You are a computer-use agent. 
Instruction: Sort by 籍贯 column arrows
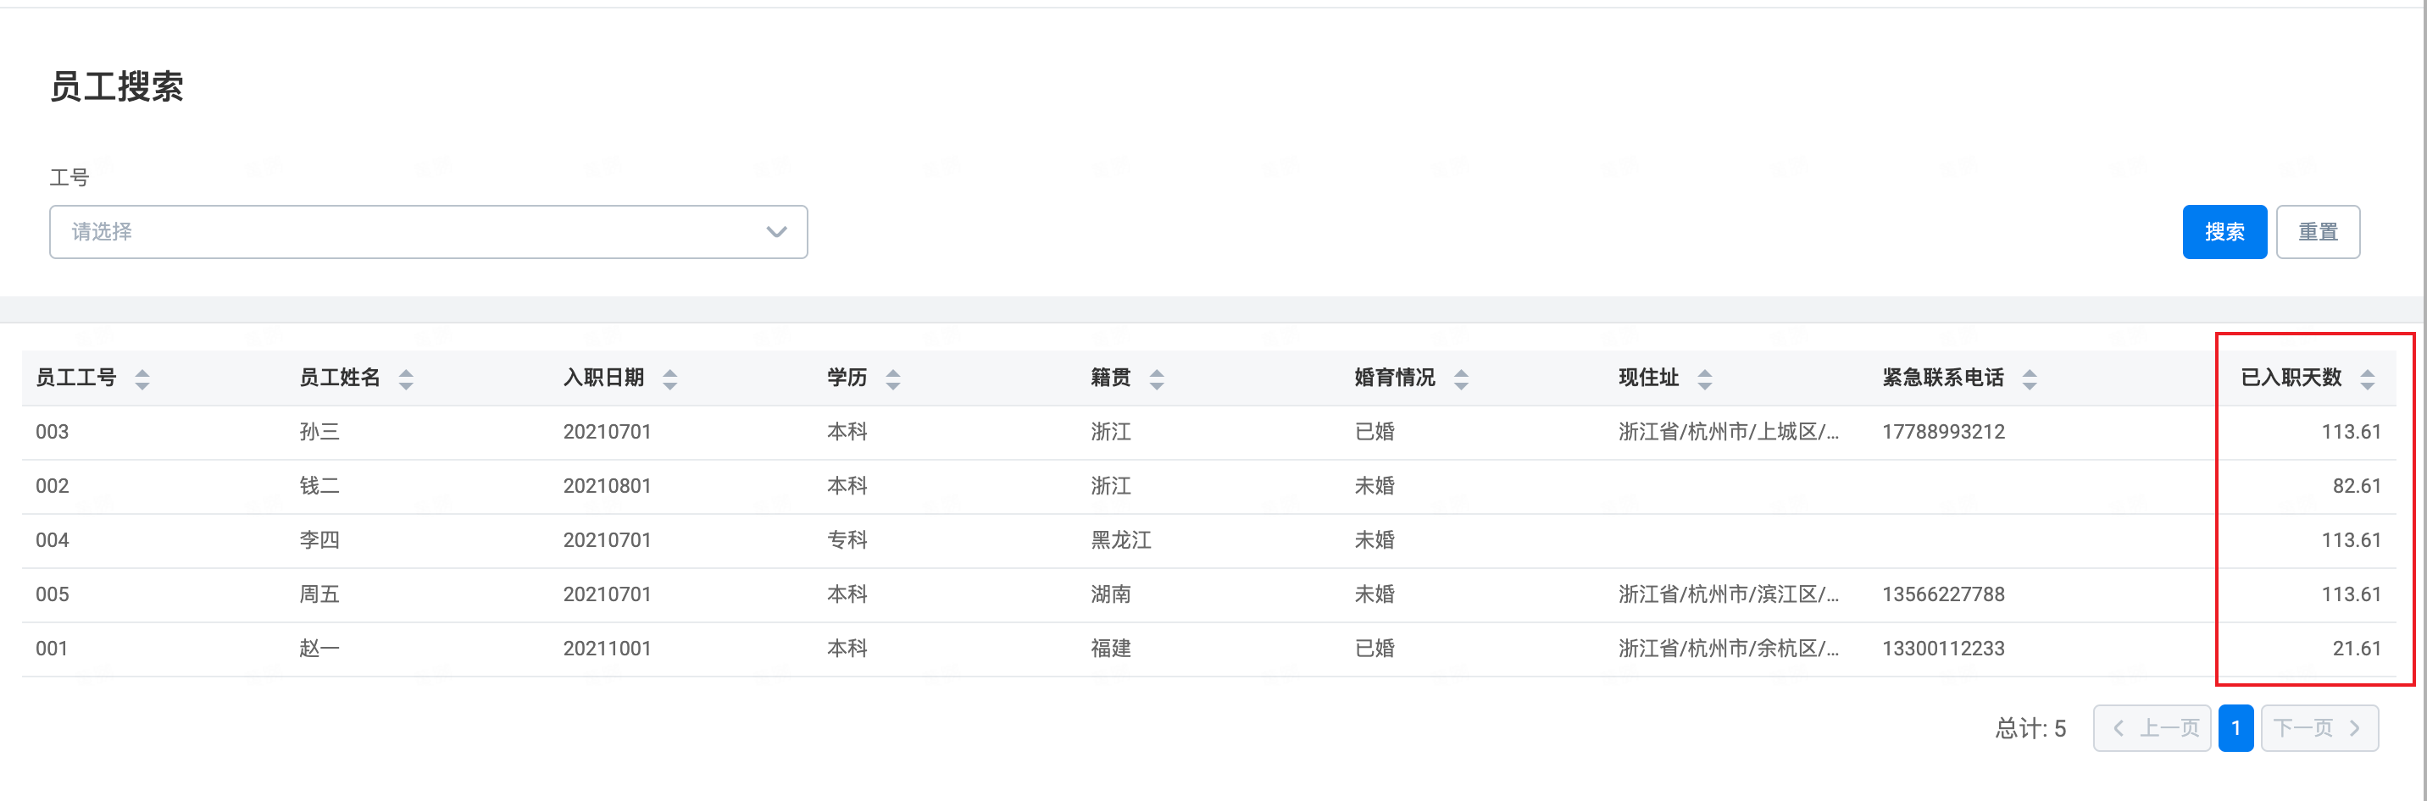coord(1157,379)
